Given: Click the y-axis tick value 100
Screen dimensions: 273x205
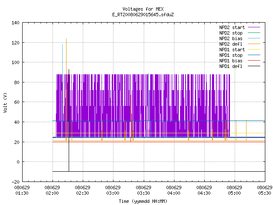Looking at the screenshot, I should [x=15, y=62].
